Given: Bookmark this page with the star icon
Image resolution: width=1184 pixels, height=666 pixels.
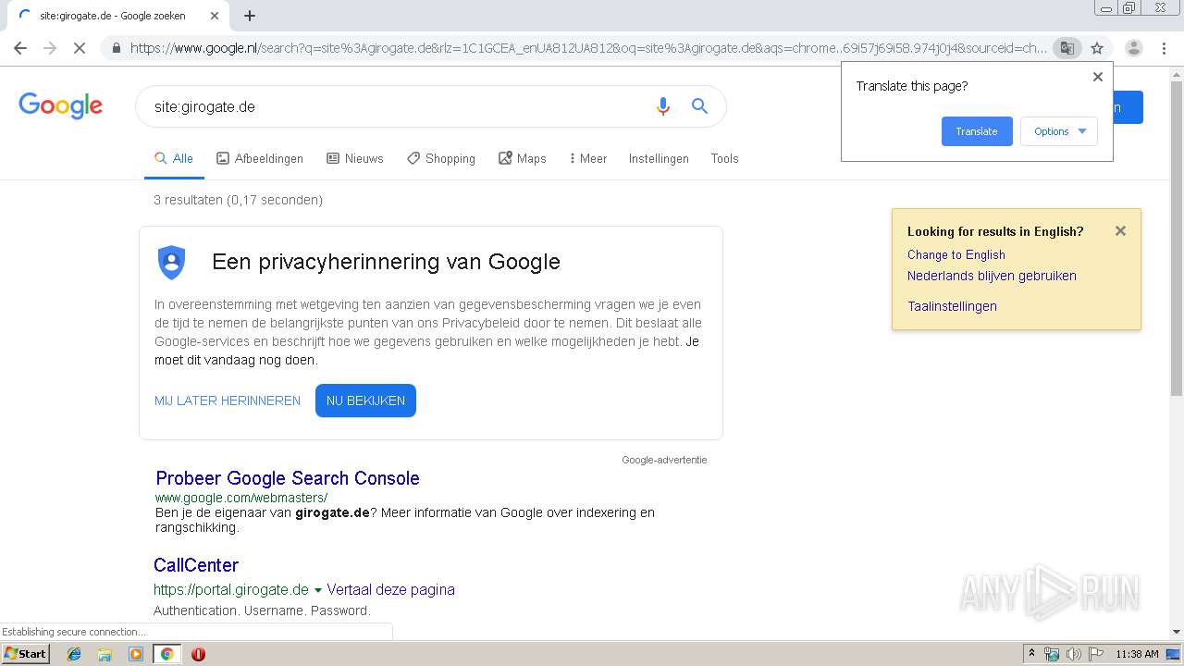Looking at the screenshot, I should coord(1097,48).
